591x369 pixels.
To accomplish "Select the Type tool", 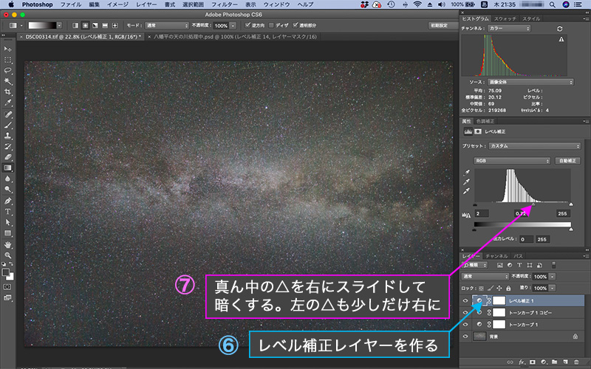I will click(7, 212).
